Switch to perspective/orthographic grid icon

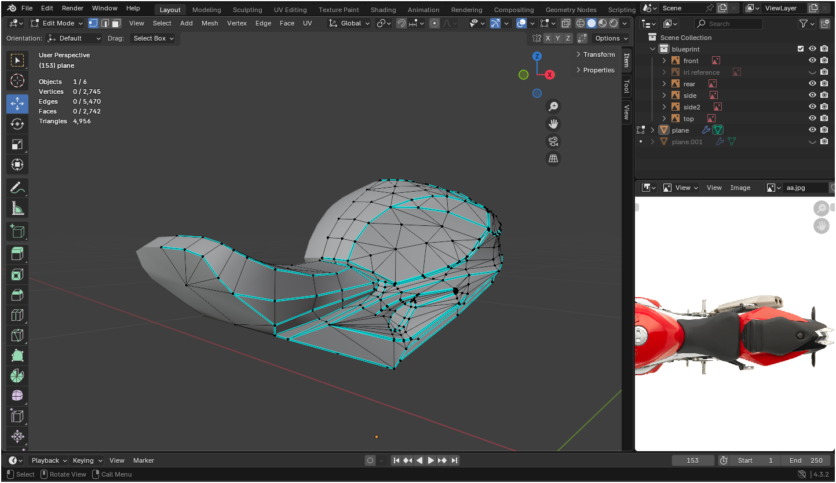(553, 159)
